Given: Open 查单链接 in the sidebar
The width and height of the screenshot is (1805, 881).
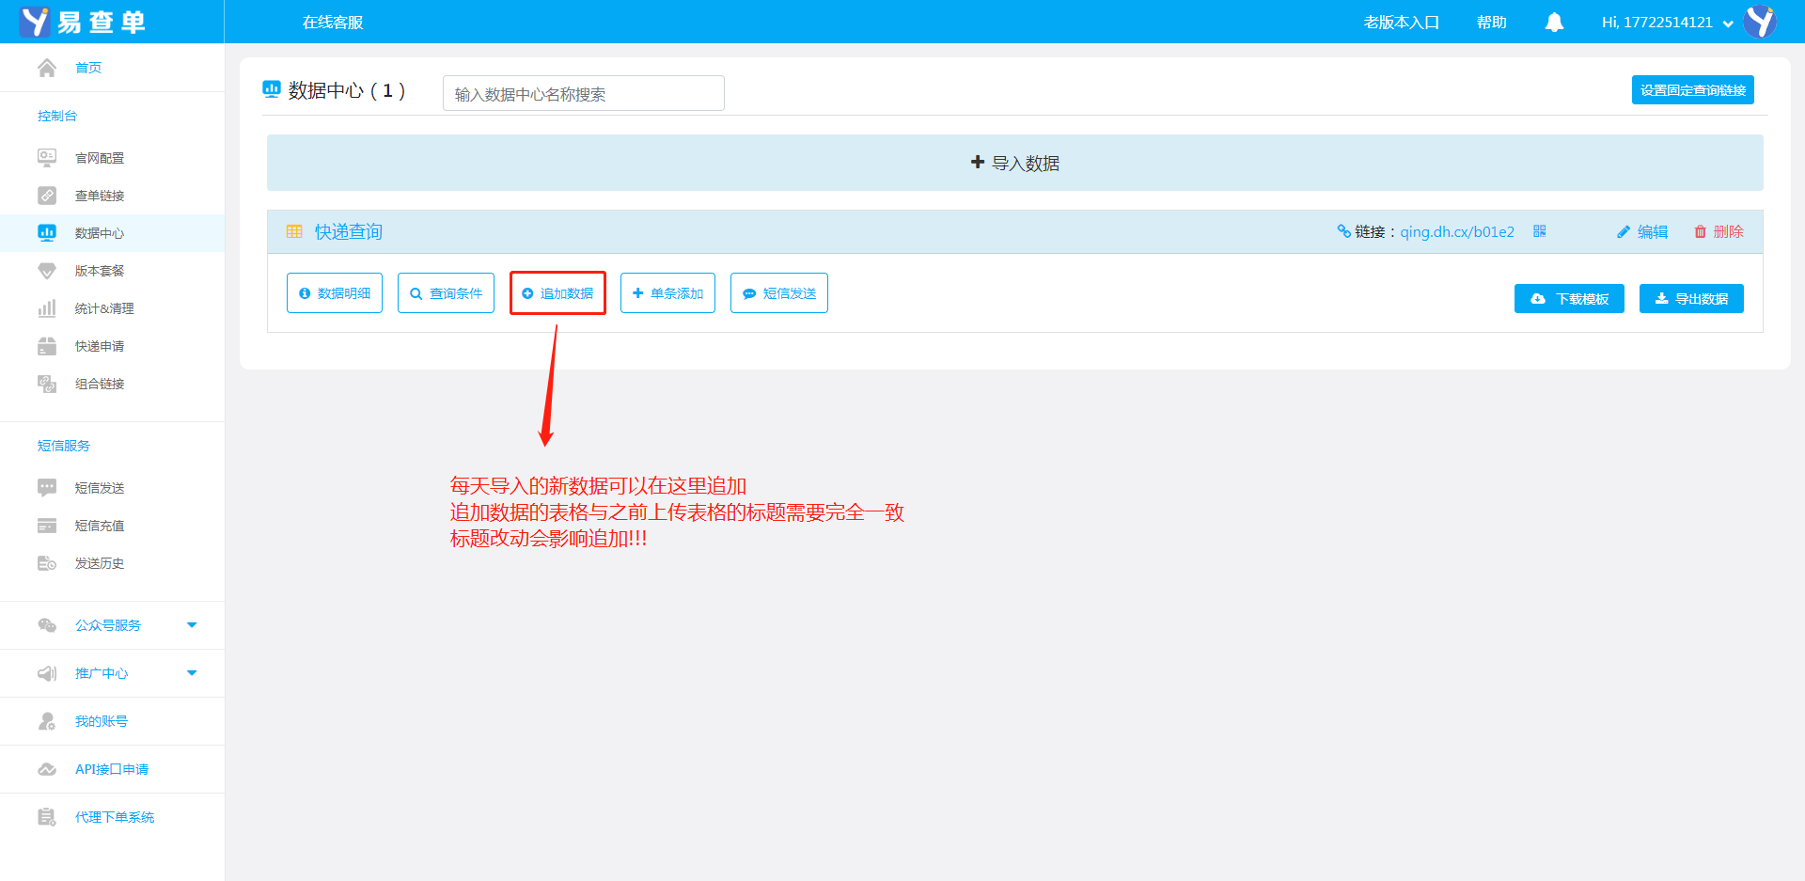Looking at the screenshot, I should (100, 196).
